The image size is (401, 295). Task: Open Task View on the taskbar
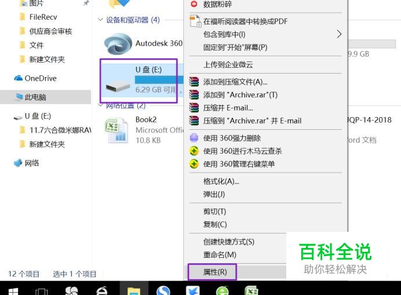41,291
